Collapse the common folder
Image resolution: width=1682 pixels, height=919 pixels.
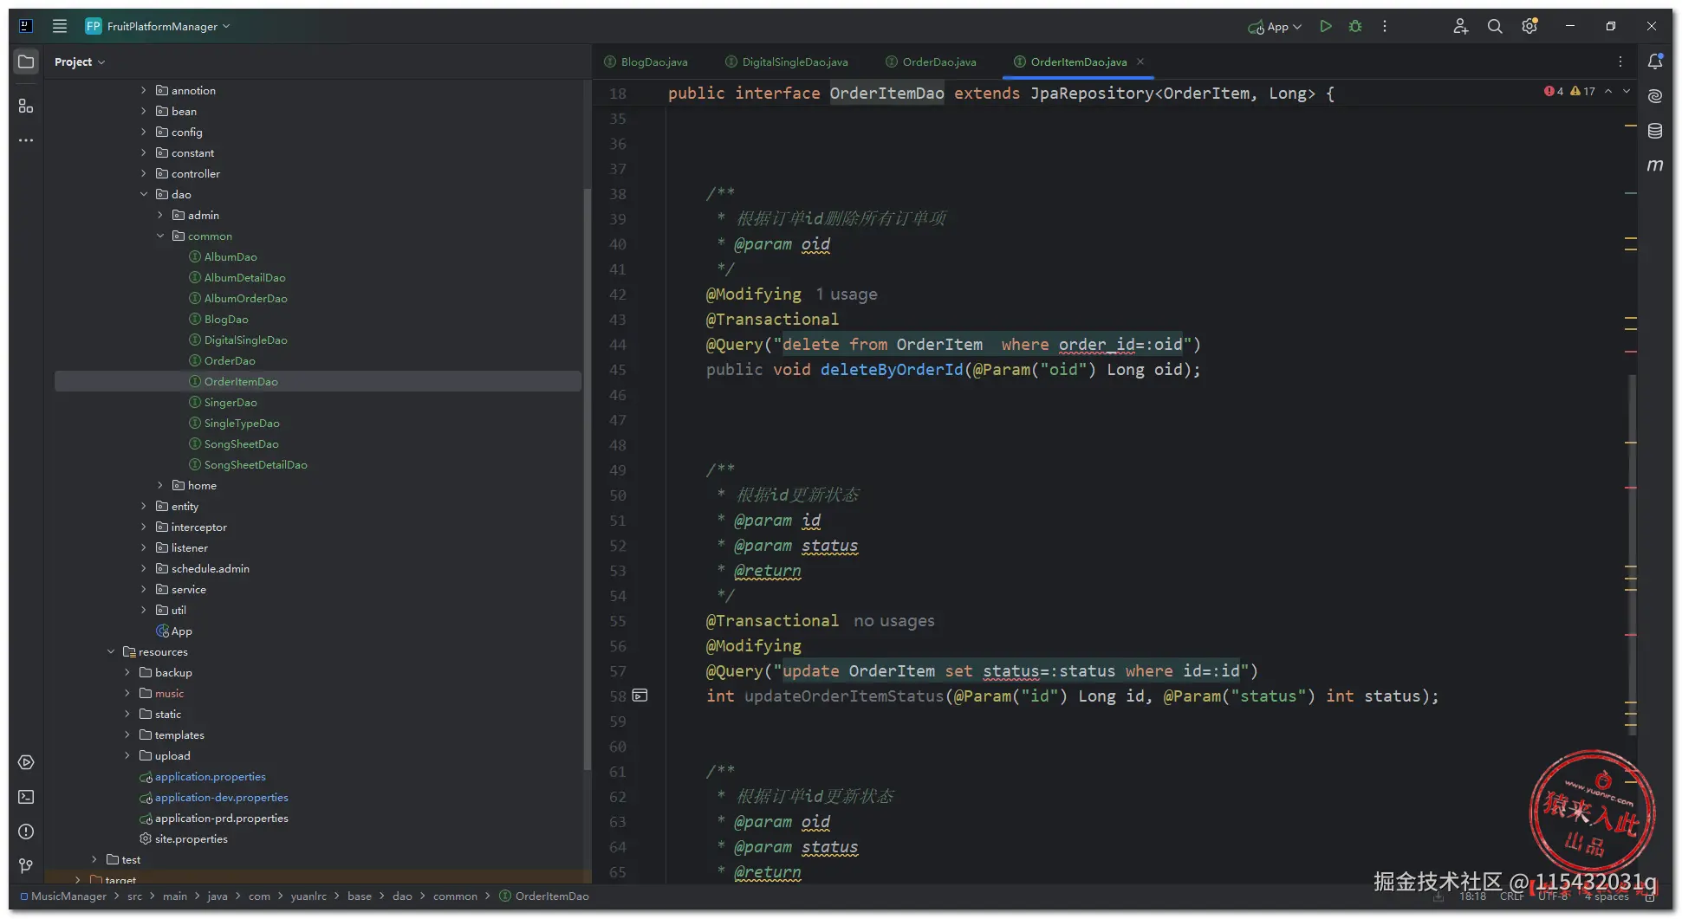(x=160, y=236)
